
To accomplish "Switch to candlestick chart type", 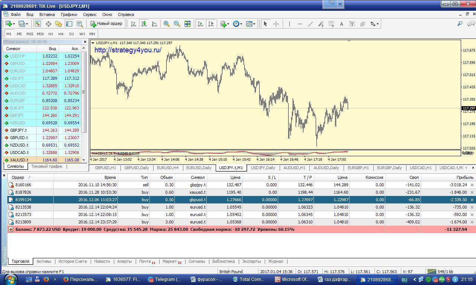I will (x=144, y=24).
